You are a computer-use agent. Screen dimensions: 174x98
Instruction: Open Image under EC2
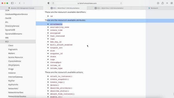pos(11,69)
